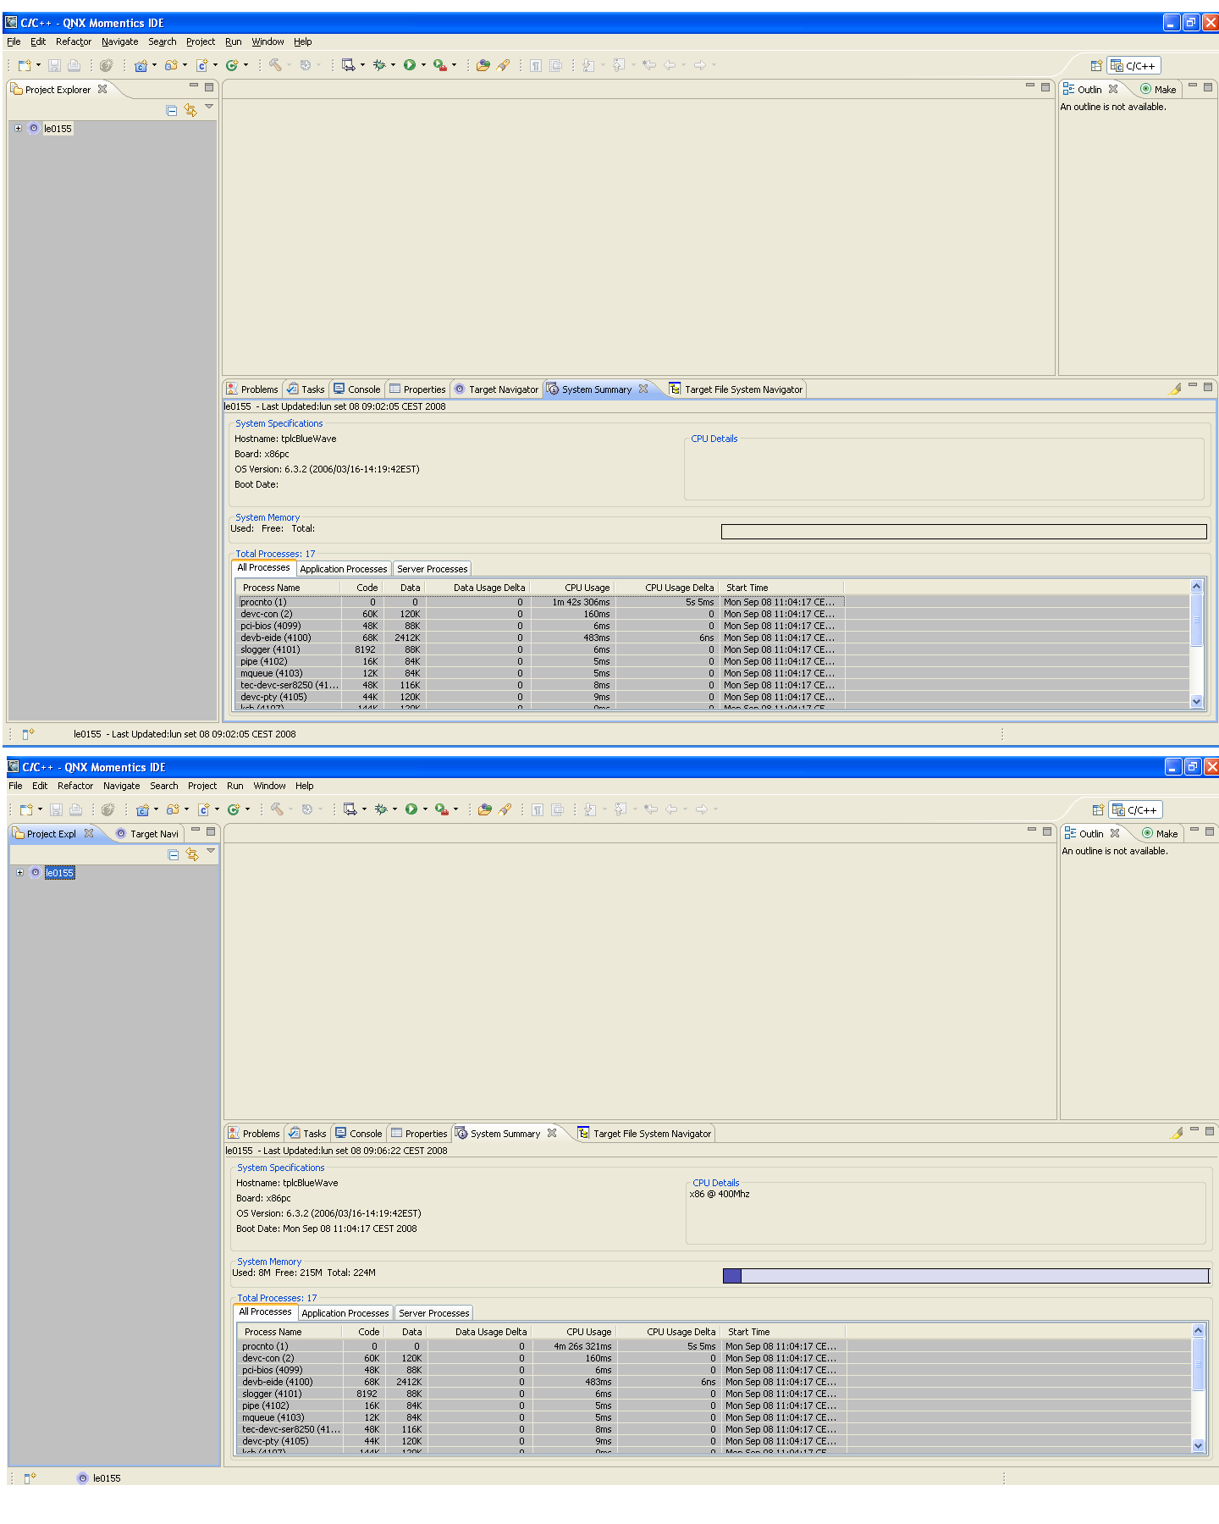Click the Open Perspective icon beside C/C++ in the upper window
The image size is (1219, 1524).
pos(1096,66)
